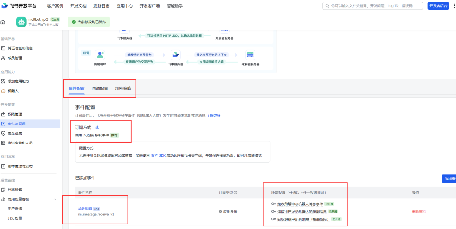
Task: Click the 应用身份 grid icon
Action: 220,212
